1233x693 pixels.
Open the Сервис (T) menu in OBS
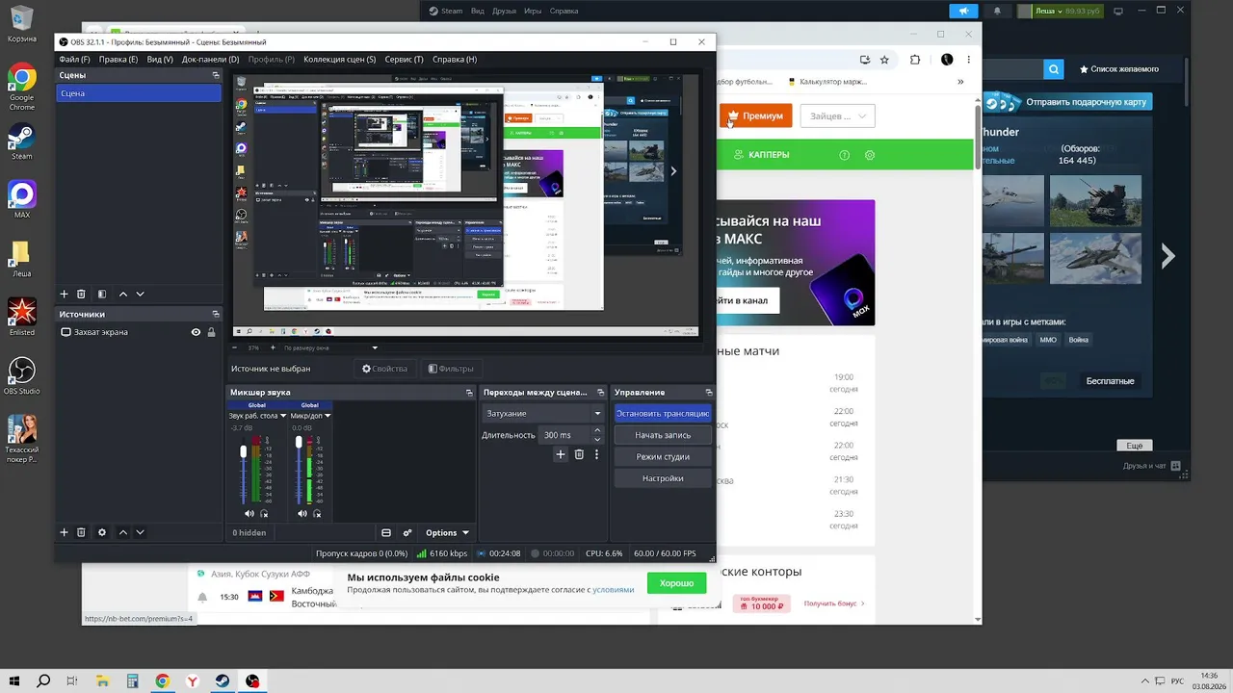(404, 59)
